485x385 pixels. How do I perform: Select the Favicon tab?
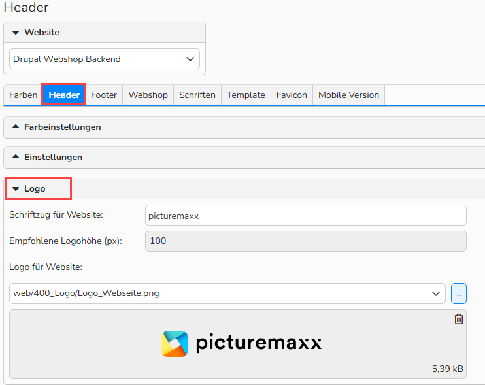pyautogui.click(x=292, y=95)
